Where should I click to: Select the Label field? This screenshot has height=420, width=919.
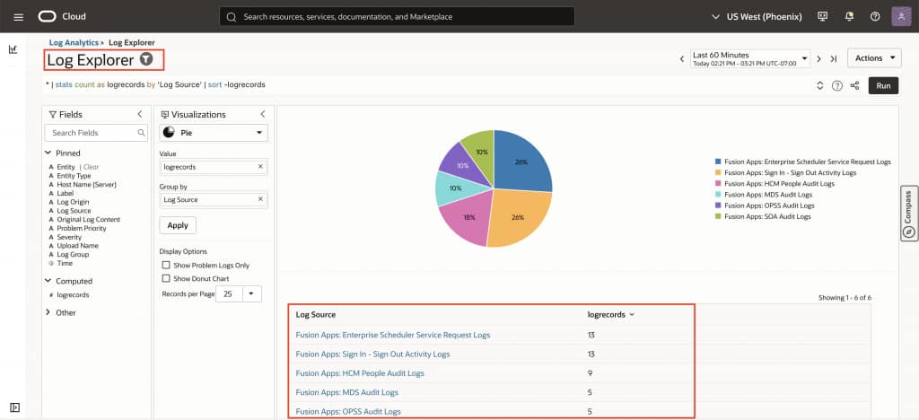tap(65, 193)
